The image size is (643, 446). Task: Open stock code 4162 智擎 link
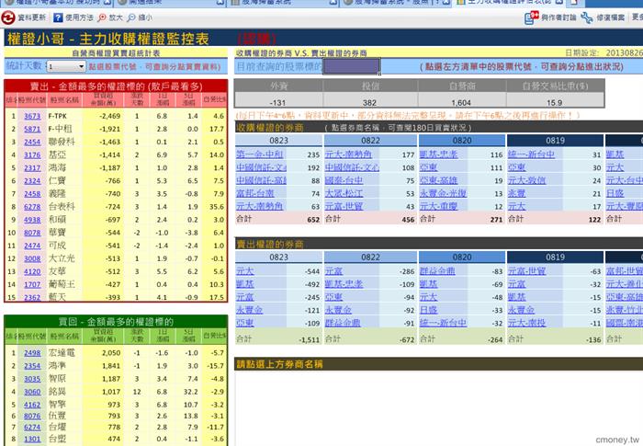coord(32,405)
